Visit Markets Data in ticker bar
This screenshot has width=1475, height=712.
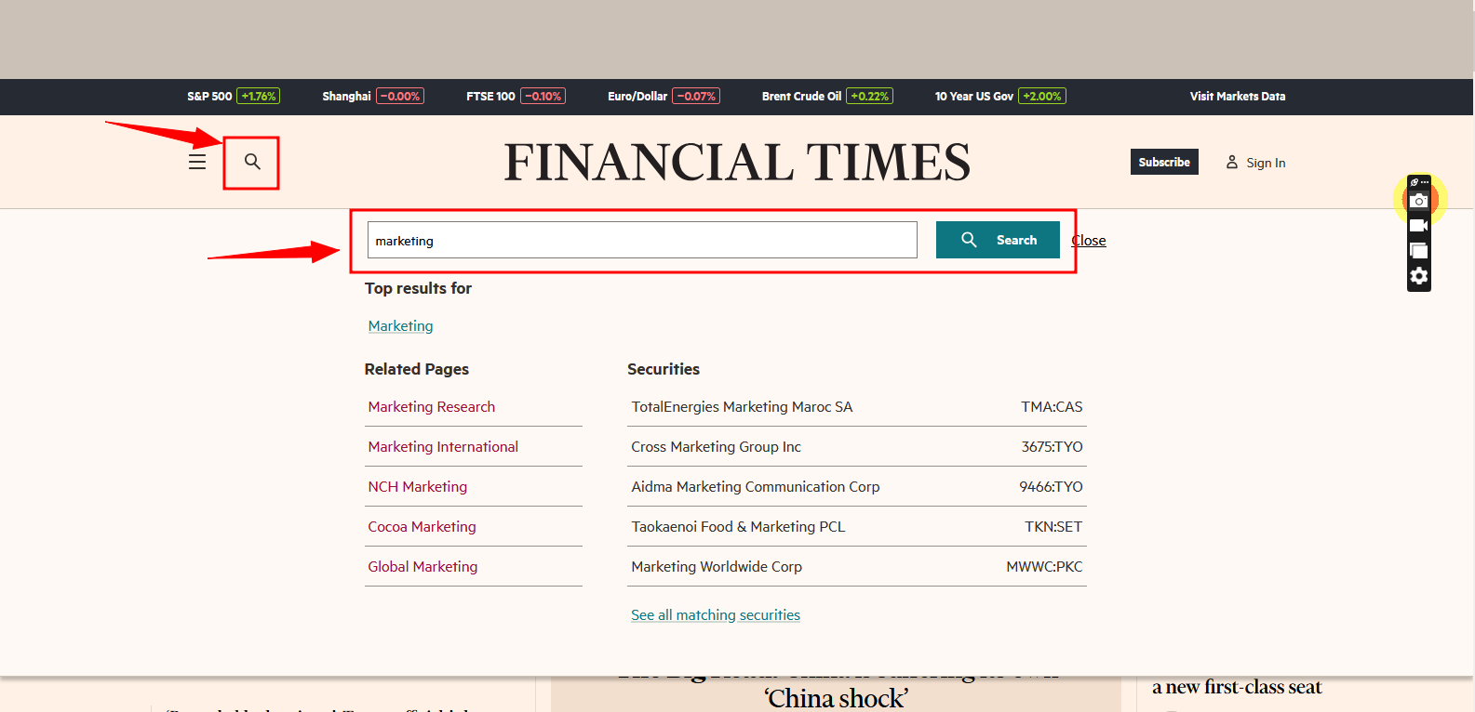click(1237, 97)
